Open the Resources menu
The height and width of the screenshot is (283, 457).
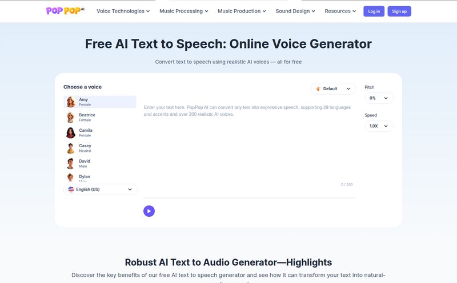tap(340, 11)
